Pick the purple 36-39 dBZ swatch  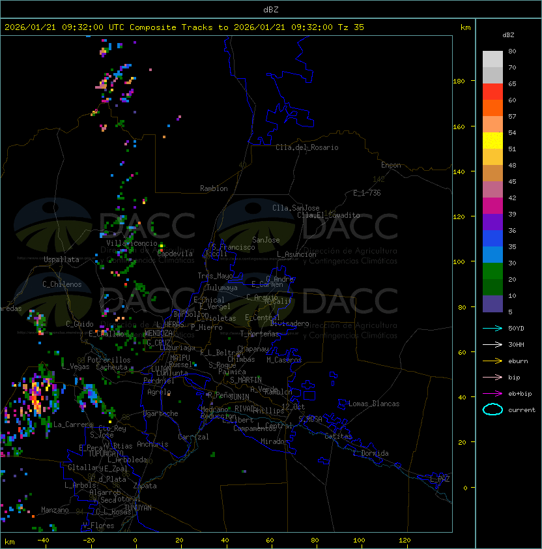(492, 222)
